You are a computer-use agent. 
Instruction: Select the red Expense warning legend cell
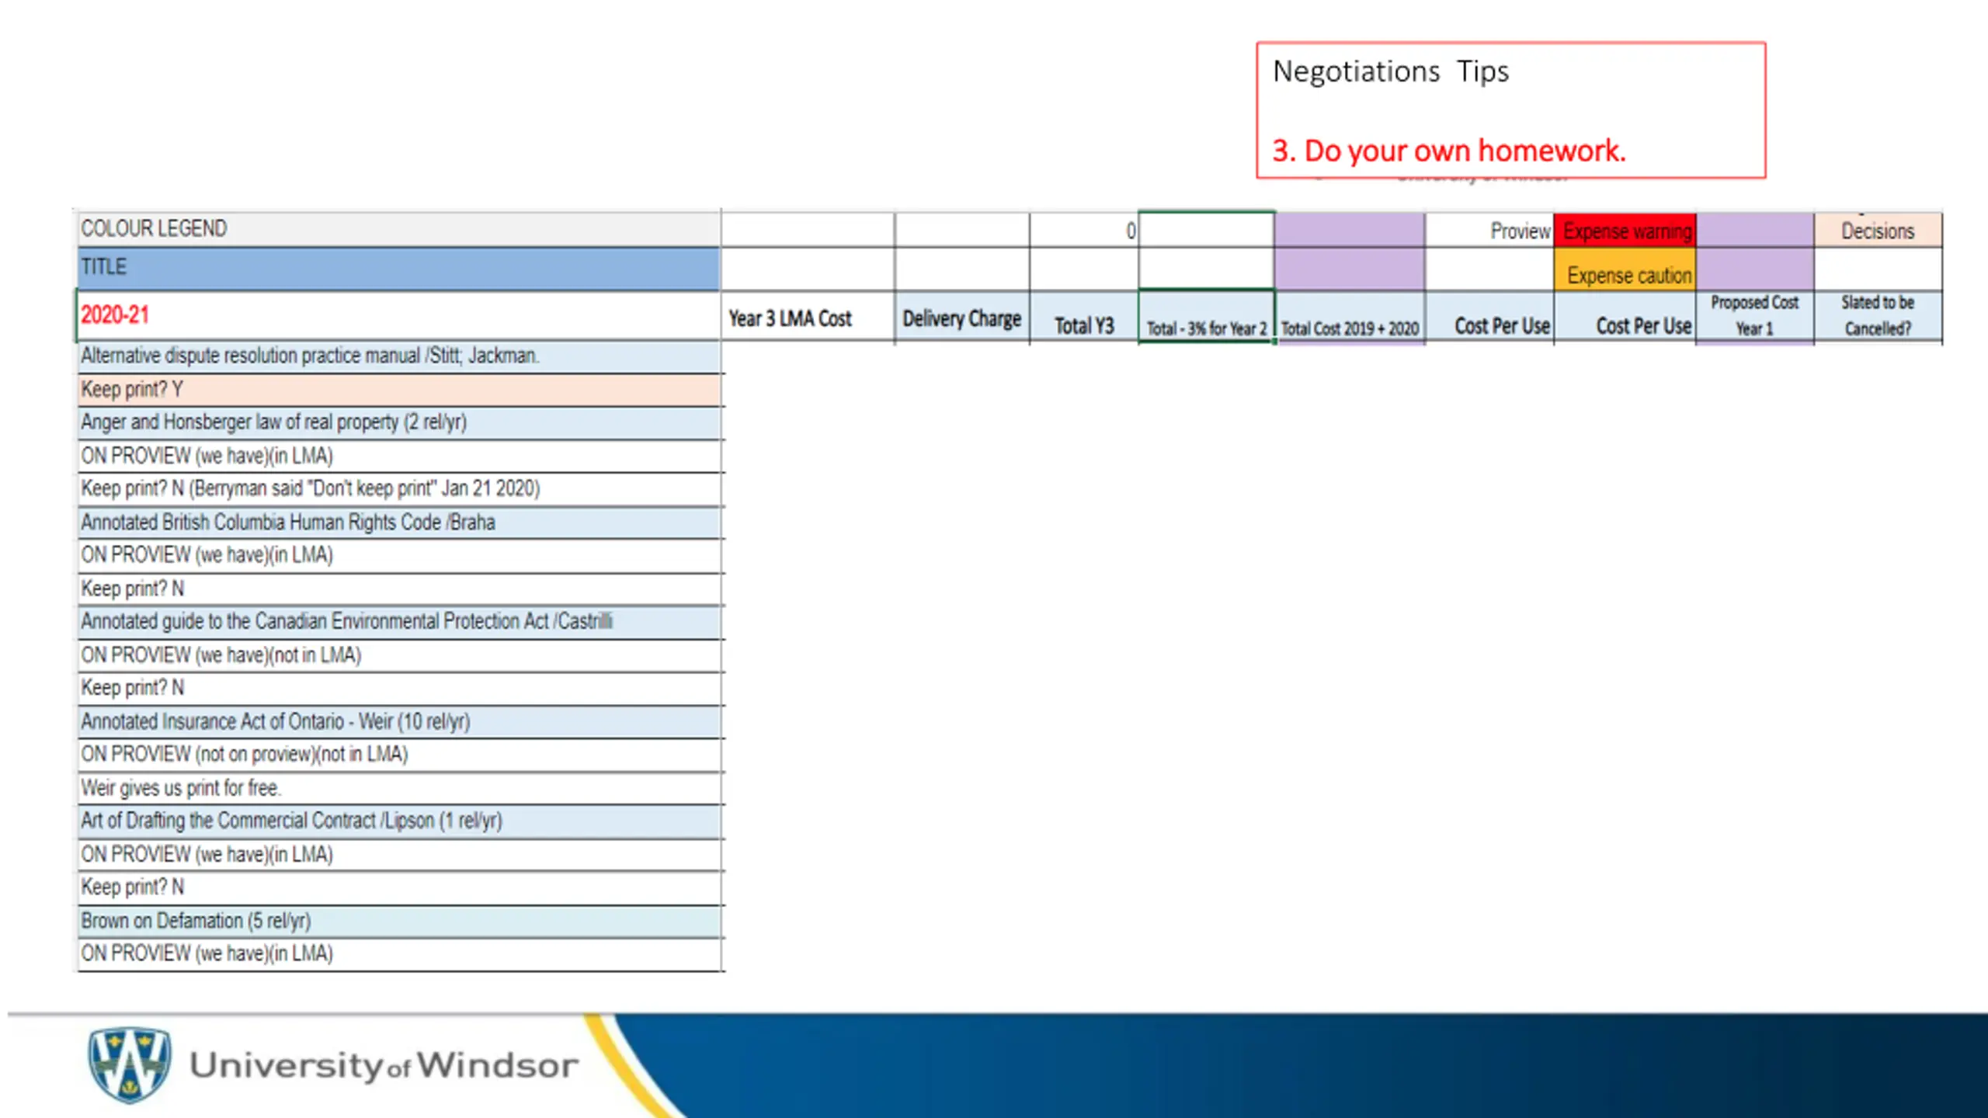pos(1625,231)
